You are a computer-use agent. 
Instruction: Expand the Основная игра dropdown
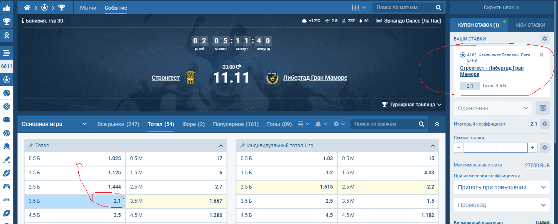click(x=55, y=124)
